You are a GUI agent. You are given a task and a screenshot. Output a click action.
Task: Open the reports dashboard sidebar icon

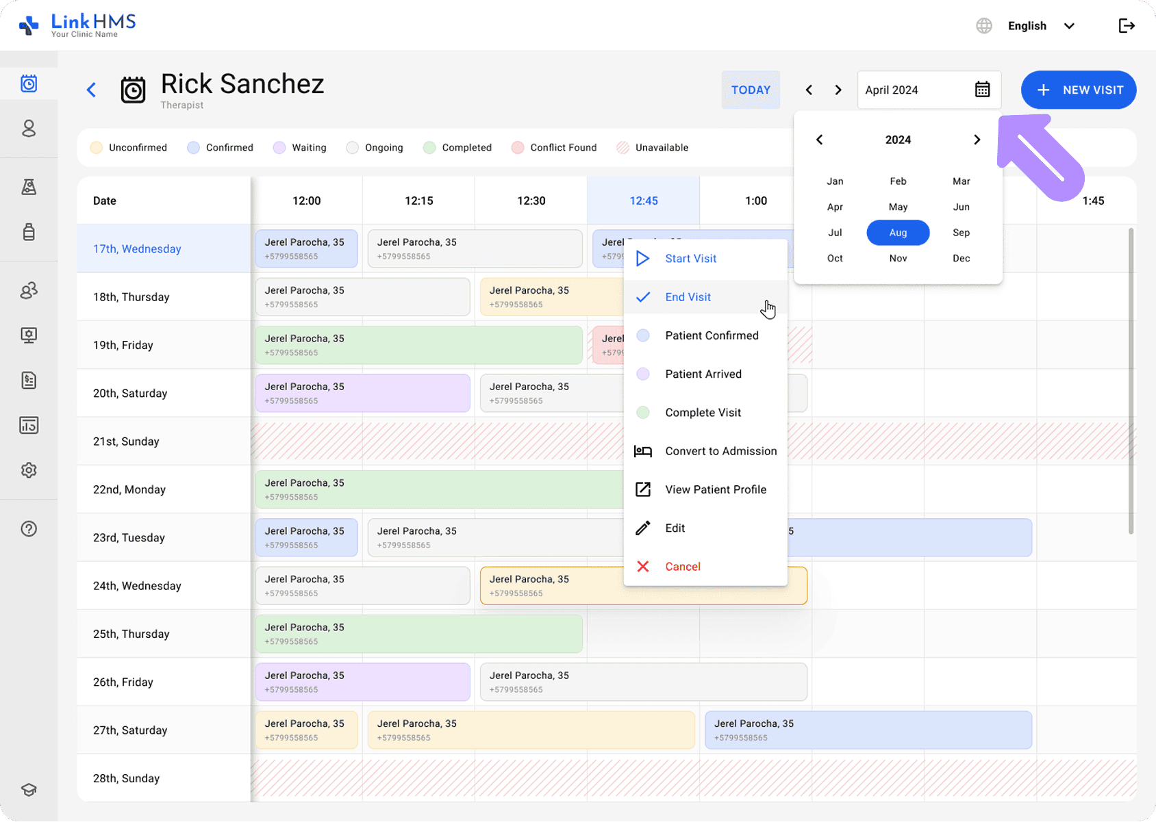[x=29, y=425]
